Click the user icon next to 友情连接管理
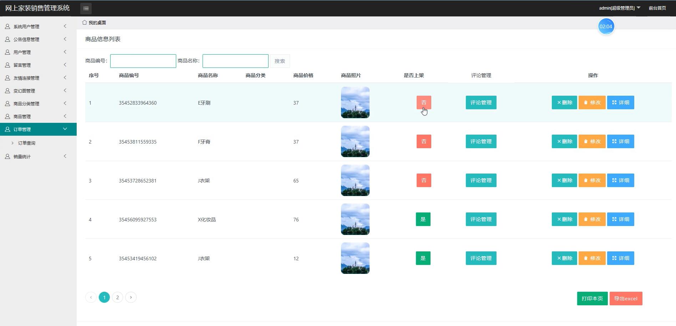Viewport: 676px width, 326px height. coord(7,78)
